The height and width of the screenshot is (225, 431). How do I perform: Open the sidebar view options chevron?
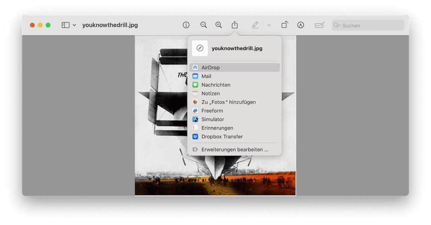(x=74, y=25)
